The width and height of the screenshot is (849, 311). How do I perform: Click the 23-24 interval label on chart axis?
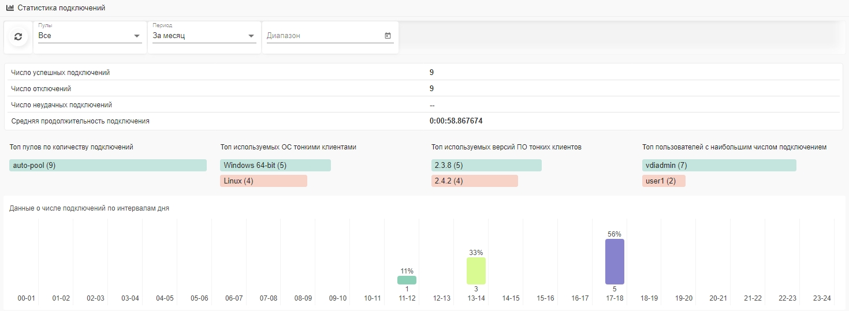[822, 298]
